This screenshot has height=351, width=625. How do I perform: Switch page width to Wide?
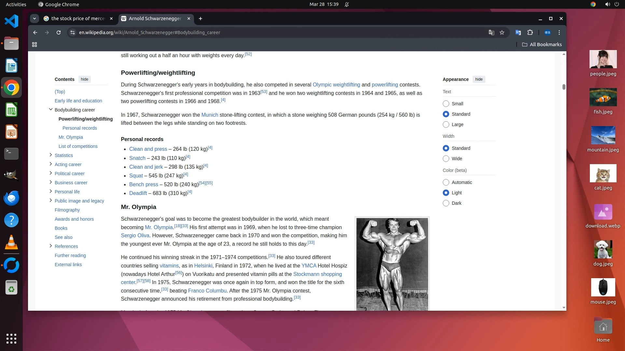click(446, 159)
